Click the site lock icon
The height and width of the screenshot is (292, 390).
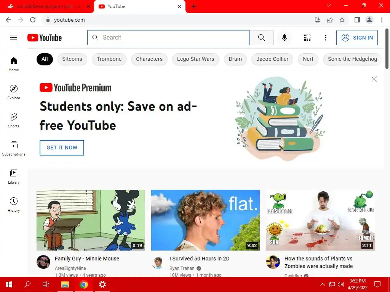tap(48, 20)
